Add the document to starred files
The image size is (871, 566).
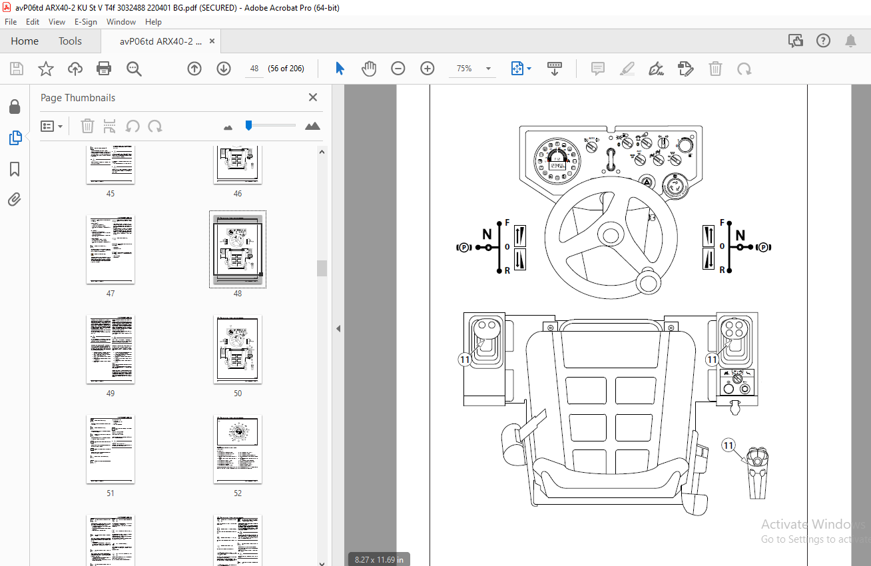(46, 69)
